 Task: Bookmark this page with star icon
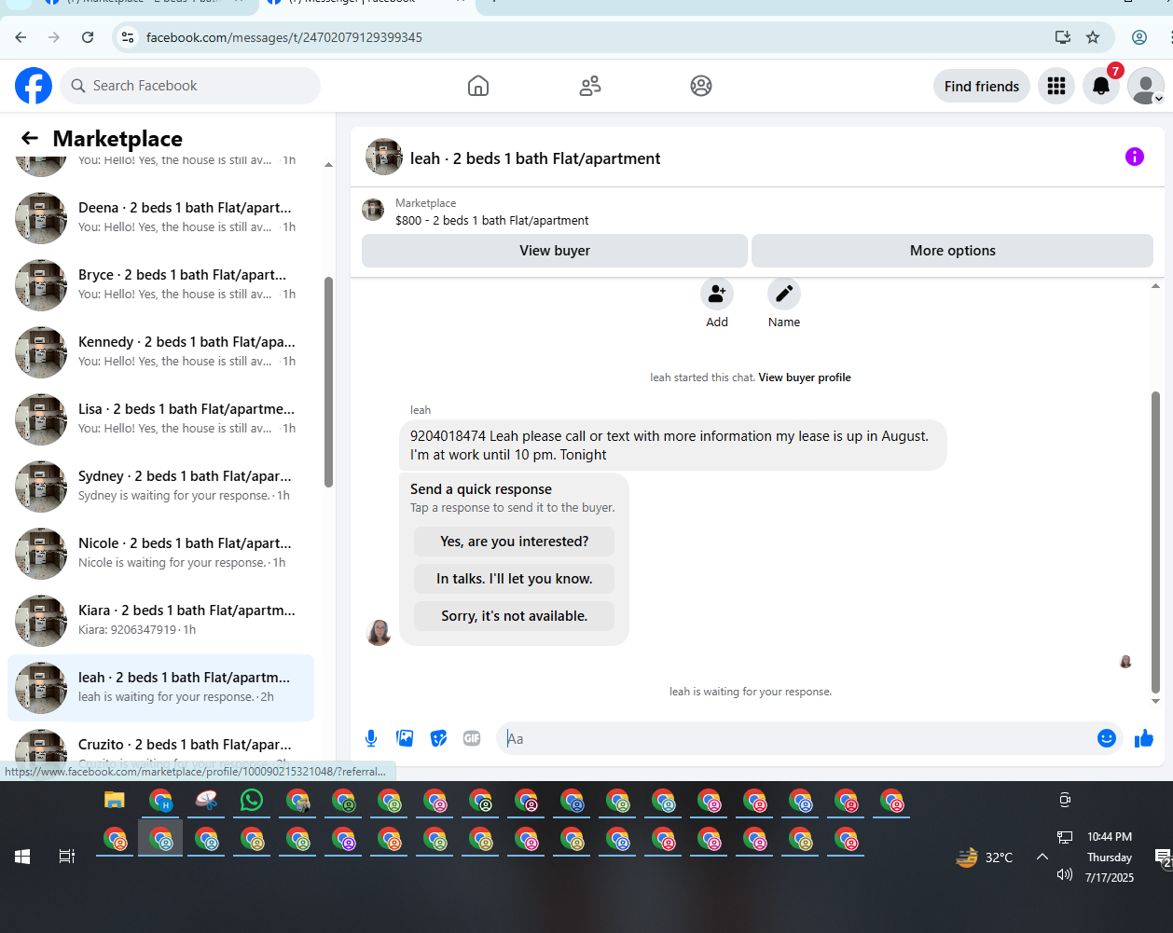[1093, 37]
